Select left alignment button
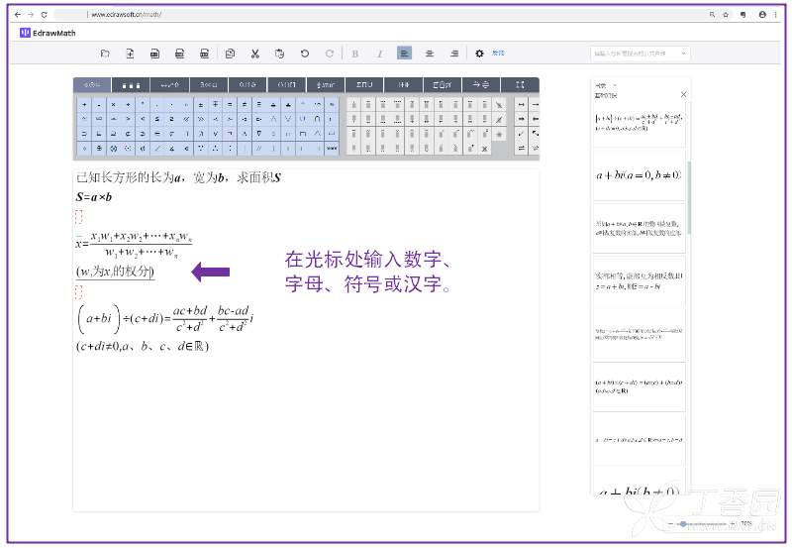792x548 pixels. 405,54
